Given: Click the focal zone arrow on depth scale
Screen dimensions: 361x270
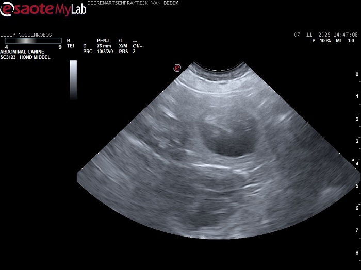Looking at the screenshot, I should pos(352,160).
